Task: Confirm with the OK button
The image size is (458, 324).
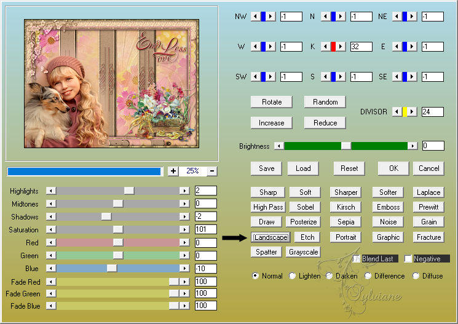Action: point(393,168)
